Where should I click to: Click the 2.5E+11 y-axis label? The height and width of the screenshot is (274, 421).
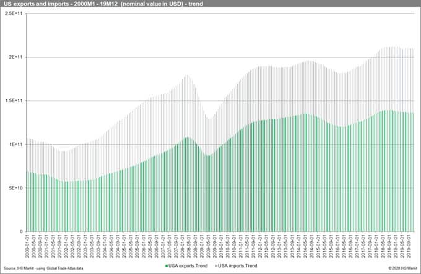(x=14, y=14)
